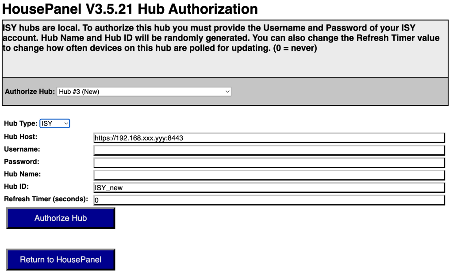The image size is (453, 272).
Task: Click the "Hub ID:" label
Action: pos(16,187)
